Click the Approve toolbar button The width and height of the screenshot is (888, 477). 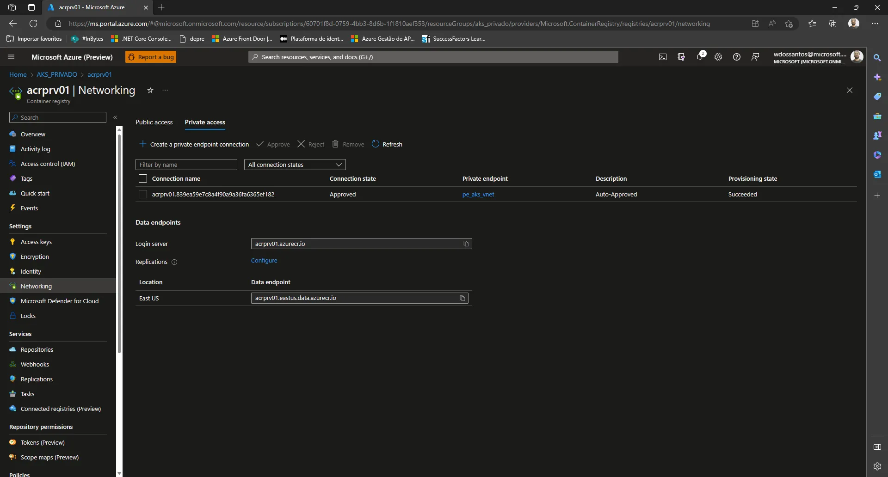click(x=273, y=144)
